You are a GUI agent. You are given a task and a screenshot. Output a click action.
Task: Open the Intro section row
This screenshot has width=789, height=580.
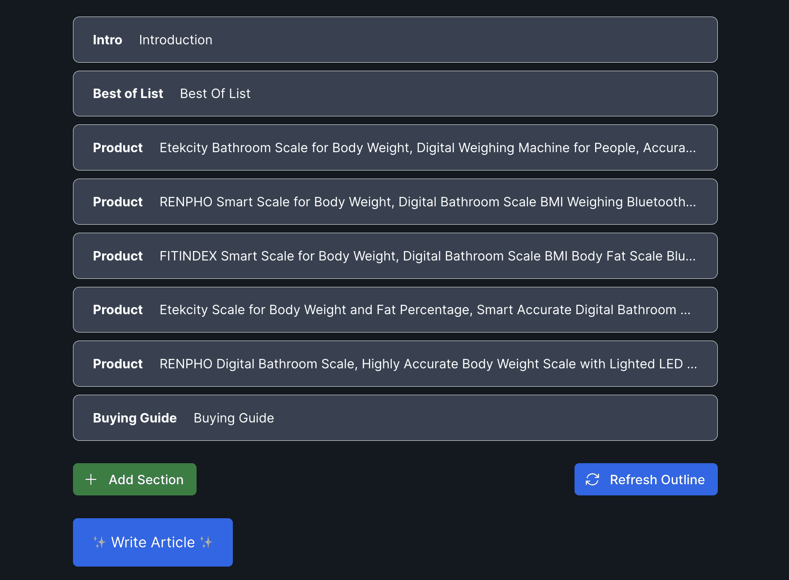(x=395, y=40)
